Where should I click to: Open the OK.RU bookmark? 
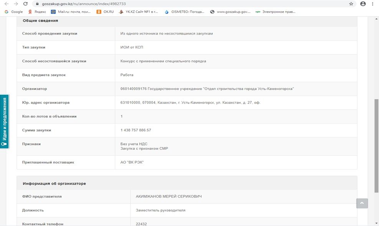105,12
